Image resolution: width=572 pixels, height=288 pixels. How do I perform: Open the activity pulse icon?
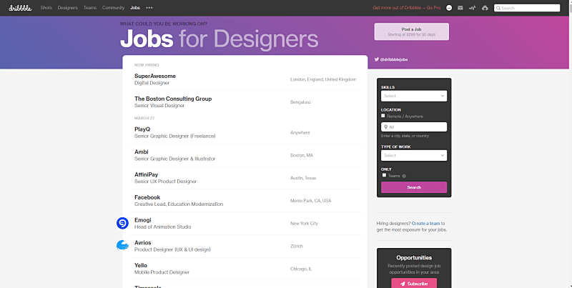pyautogui.click(x=473, y=8)
